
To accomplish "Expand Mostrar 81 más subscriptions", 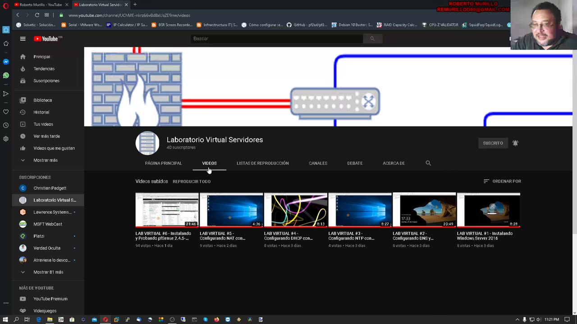I will tap(48, 272).
